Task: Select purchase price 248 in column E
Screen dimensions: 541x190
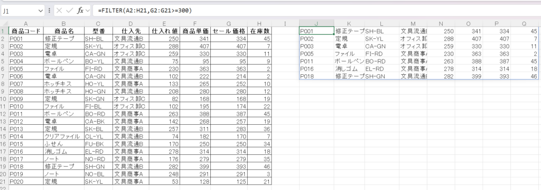Action: point(164,174)
